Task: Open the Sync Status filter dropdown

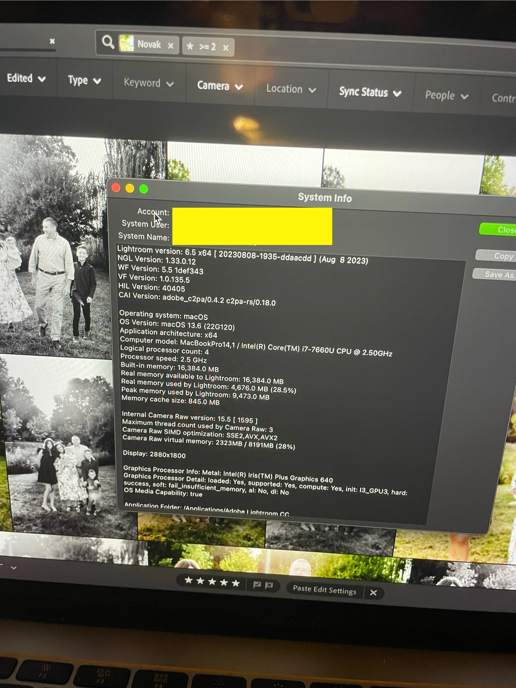Action: tap(370, 93)
